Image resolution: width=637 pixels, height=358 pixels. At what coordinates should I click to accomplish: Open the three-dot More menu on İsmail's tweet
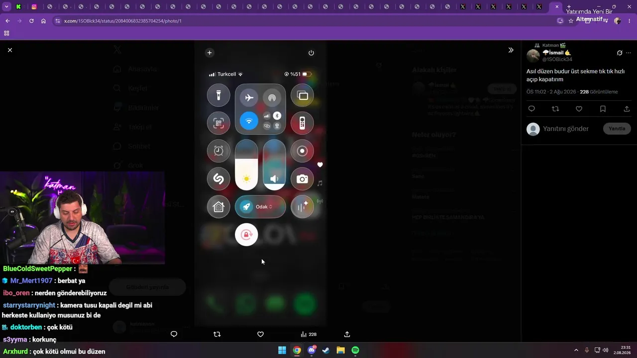pyautogui.click(x=629, y=53)
